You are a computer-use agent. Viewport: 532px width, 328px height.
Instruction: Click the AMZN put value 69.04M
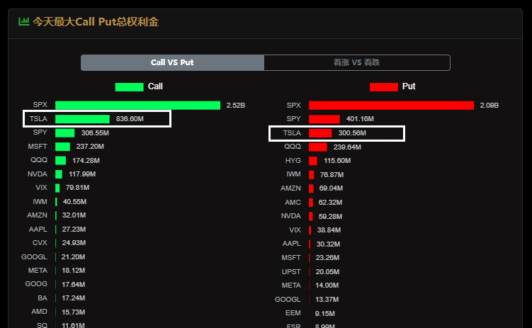click(x=331, y=188)
